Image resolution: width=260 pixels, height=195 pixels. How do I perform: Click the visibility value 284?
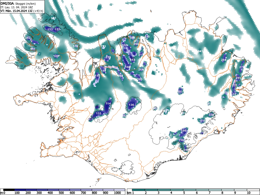point(224,60)
